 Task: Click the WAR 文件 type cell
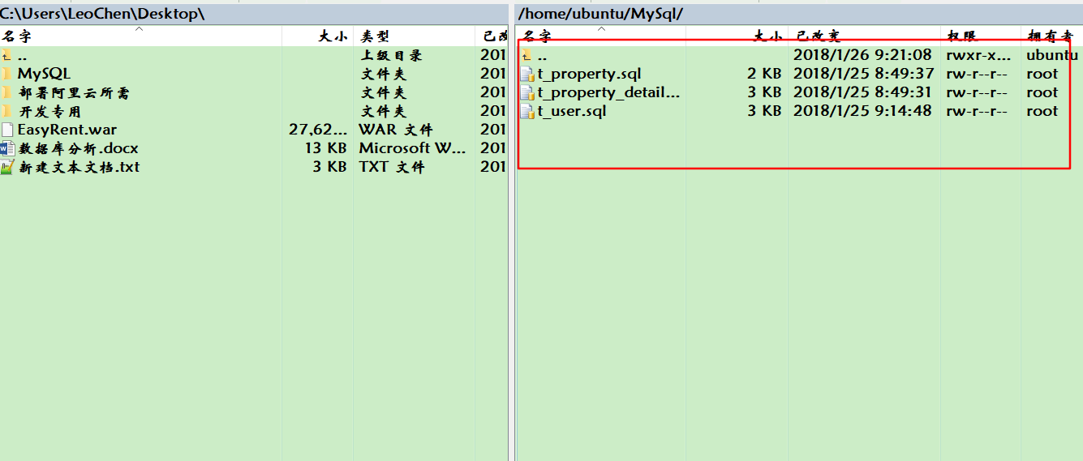396,130
